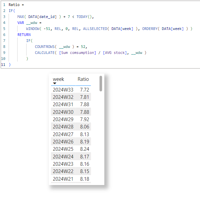Click the ratio value 8.15
Viewport: 200px width, 197px height.
(x=85, y=171)
